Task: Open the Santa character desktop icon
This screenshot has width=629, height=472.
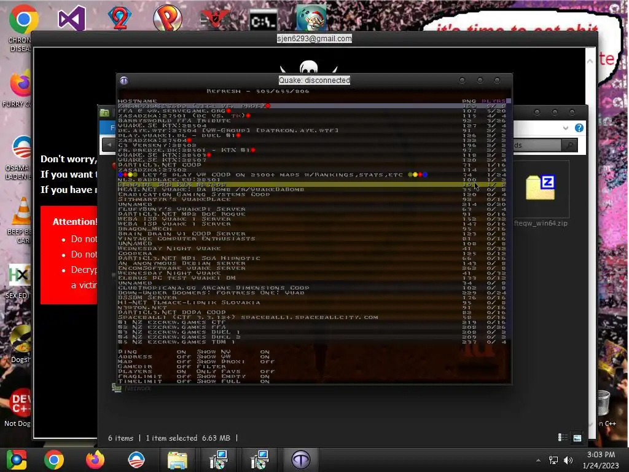Action: (311, 18)
